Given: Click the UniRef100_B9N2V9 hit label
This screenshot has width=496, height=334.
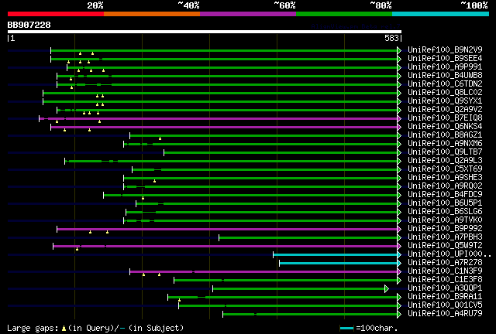Looking at the screenshot, I should (x=445, y=50).
